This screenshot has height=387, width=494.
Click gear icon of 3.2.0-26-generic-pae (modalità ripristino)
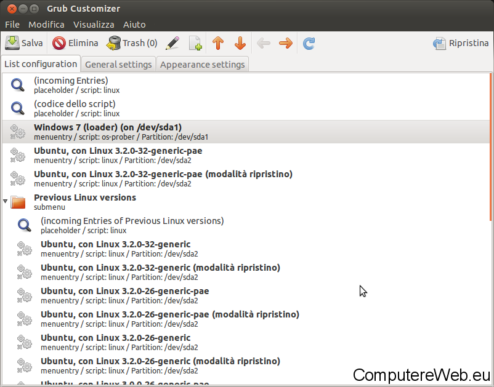pyautogui.click(x=25, y=319)
